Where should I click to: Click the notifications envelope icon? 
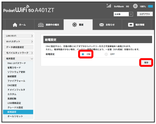pos(102,25)
